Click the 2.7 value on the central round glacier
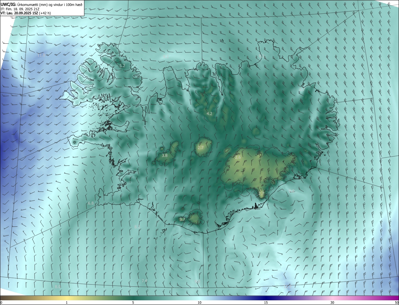 (x=201, y=148)
